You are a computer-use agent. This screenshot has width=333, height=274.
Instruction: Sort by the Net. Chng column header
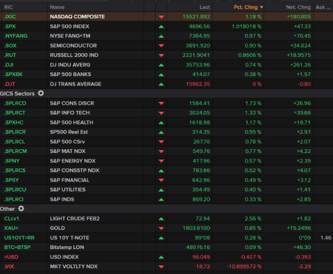298,7
